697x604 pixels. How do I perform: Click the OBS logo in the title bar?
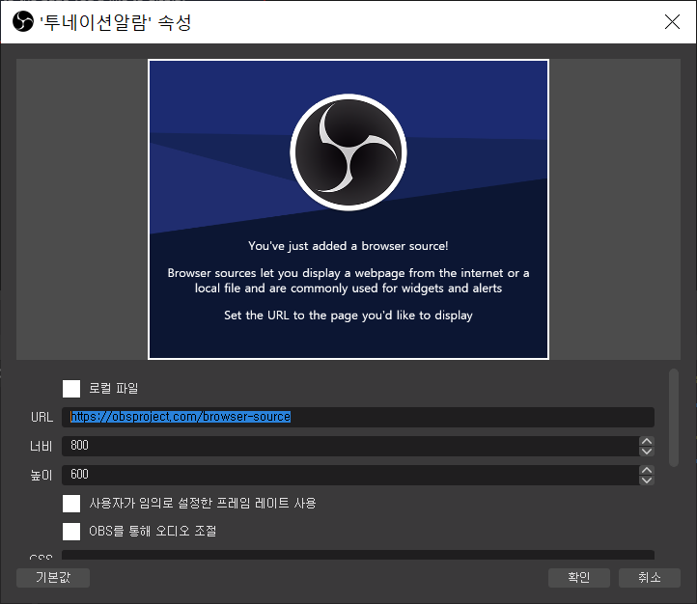[x=22, y=21]
